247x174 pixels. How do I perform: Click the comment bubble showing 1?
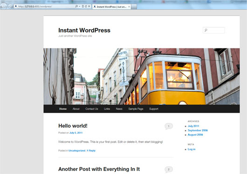pos(169,126)
